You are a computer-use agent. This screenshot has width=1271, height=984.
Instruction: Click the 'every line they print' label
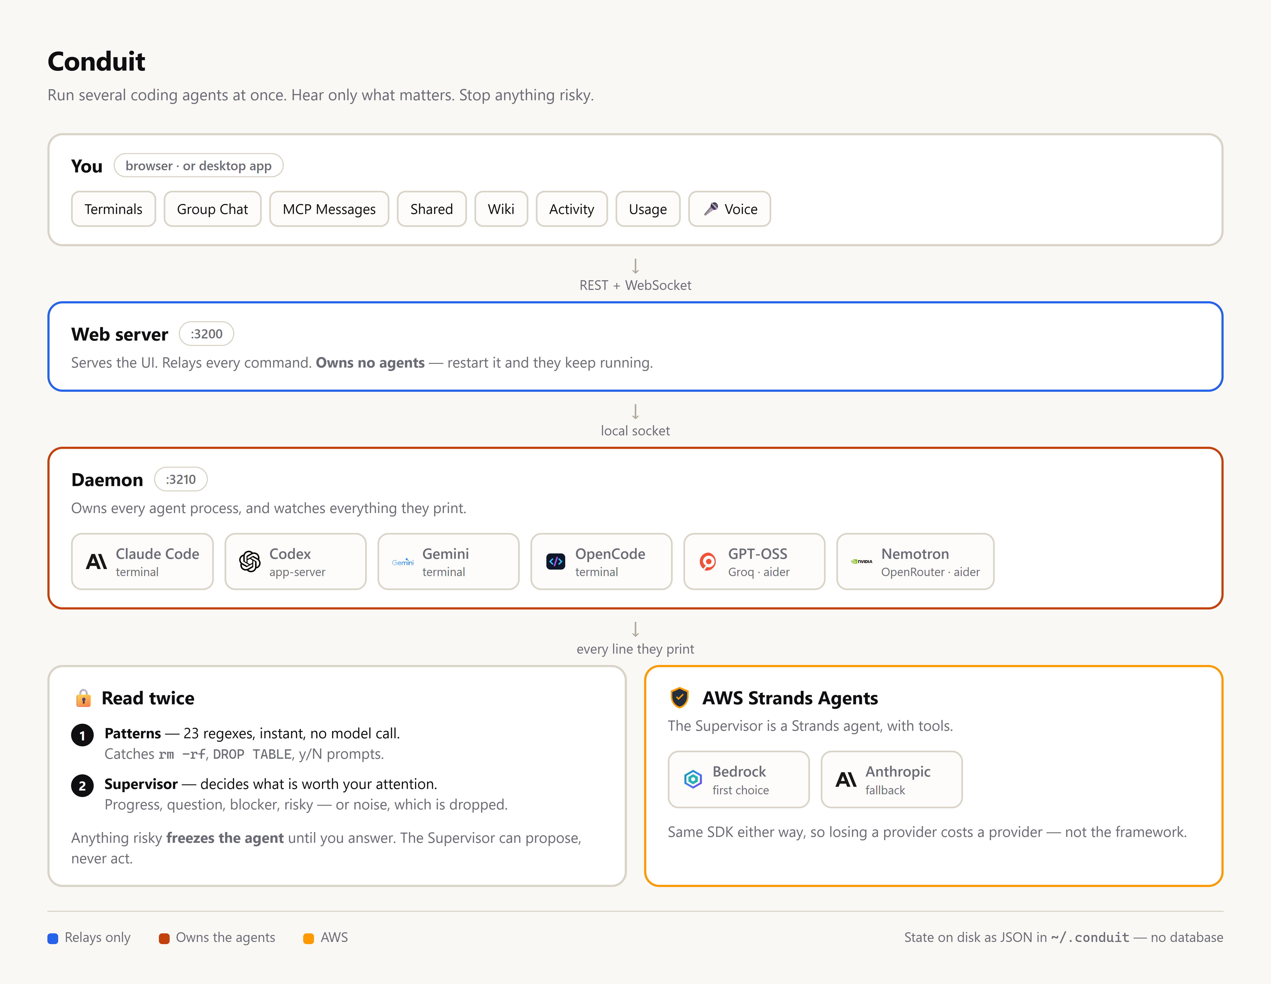point(635,649)
